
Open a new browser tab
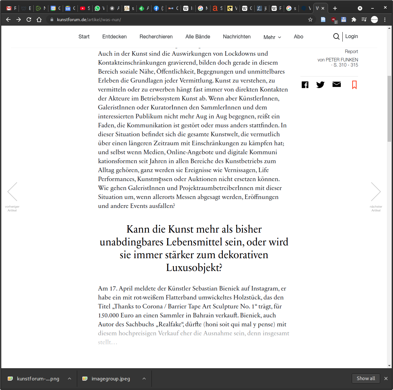point(335,8)
